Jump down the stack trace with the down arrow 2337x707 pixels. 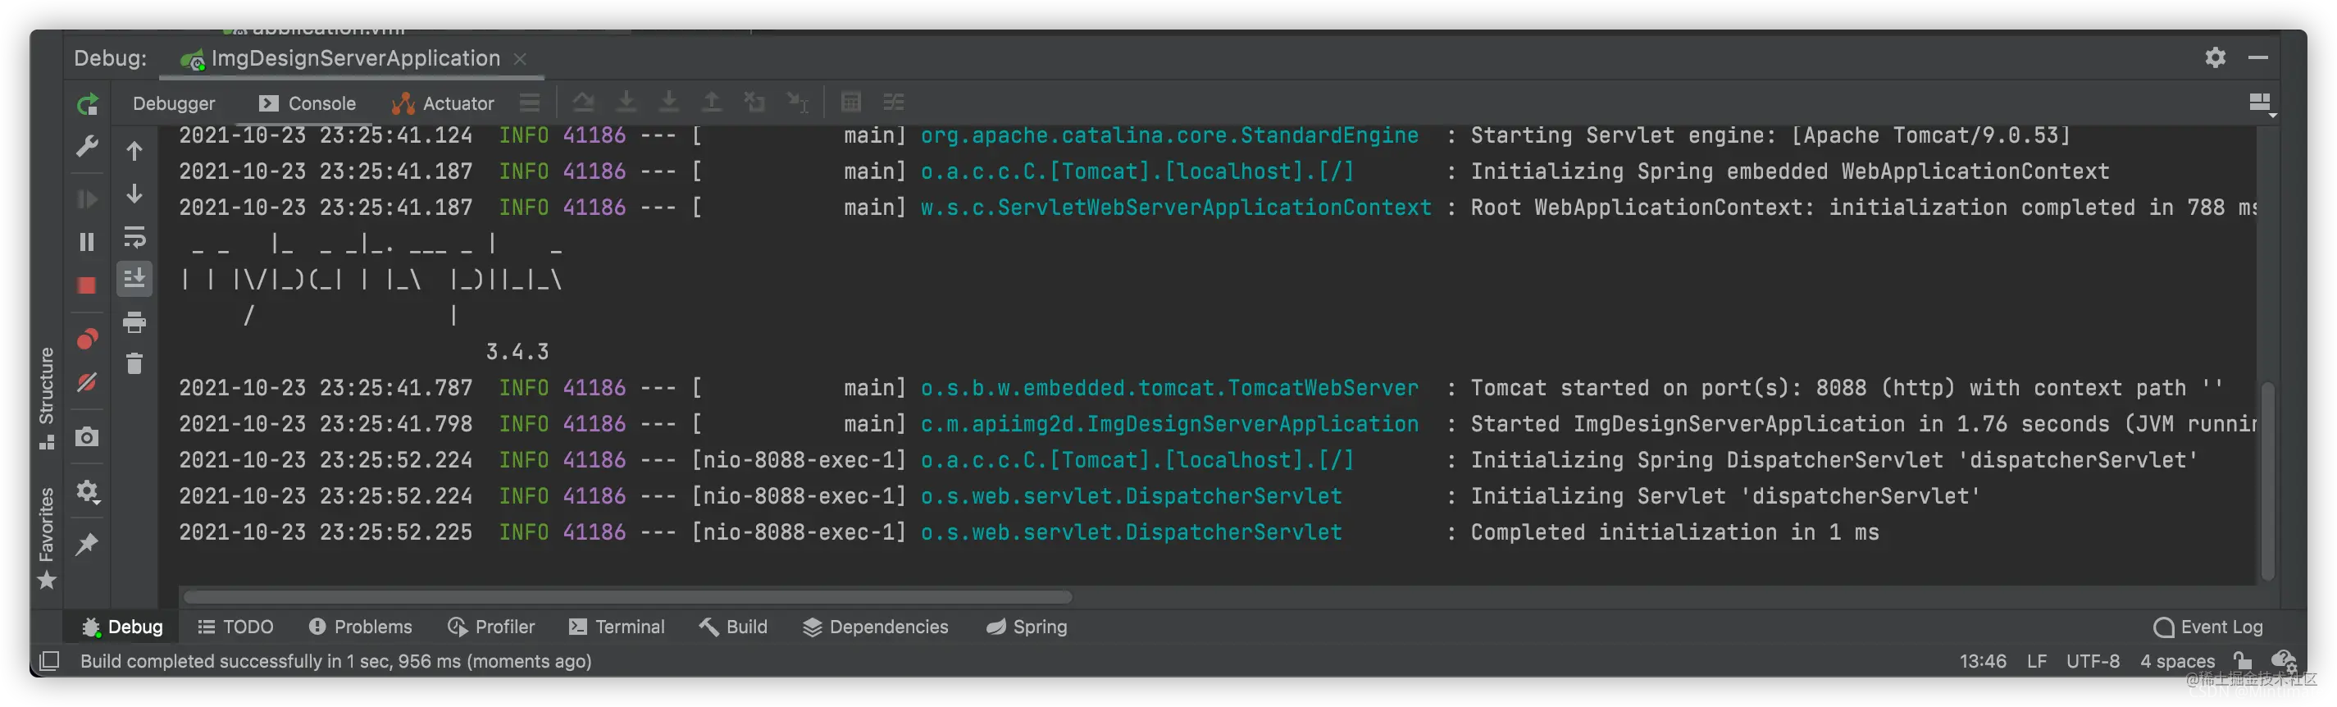tap(134, 194)
